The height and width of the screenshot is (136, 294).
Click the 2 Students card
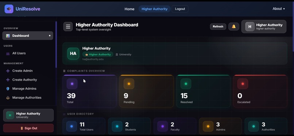[129, 126]
